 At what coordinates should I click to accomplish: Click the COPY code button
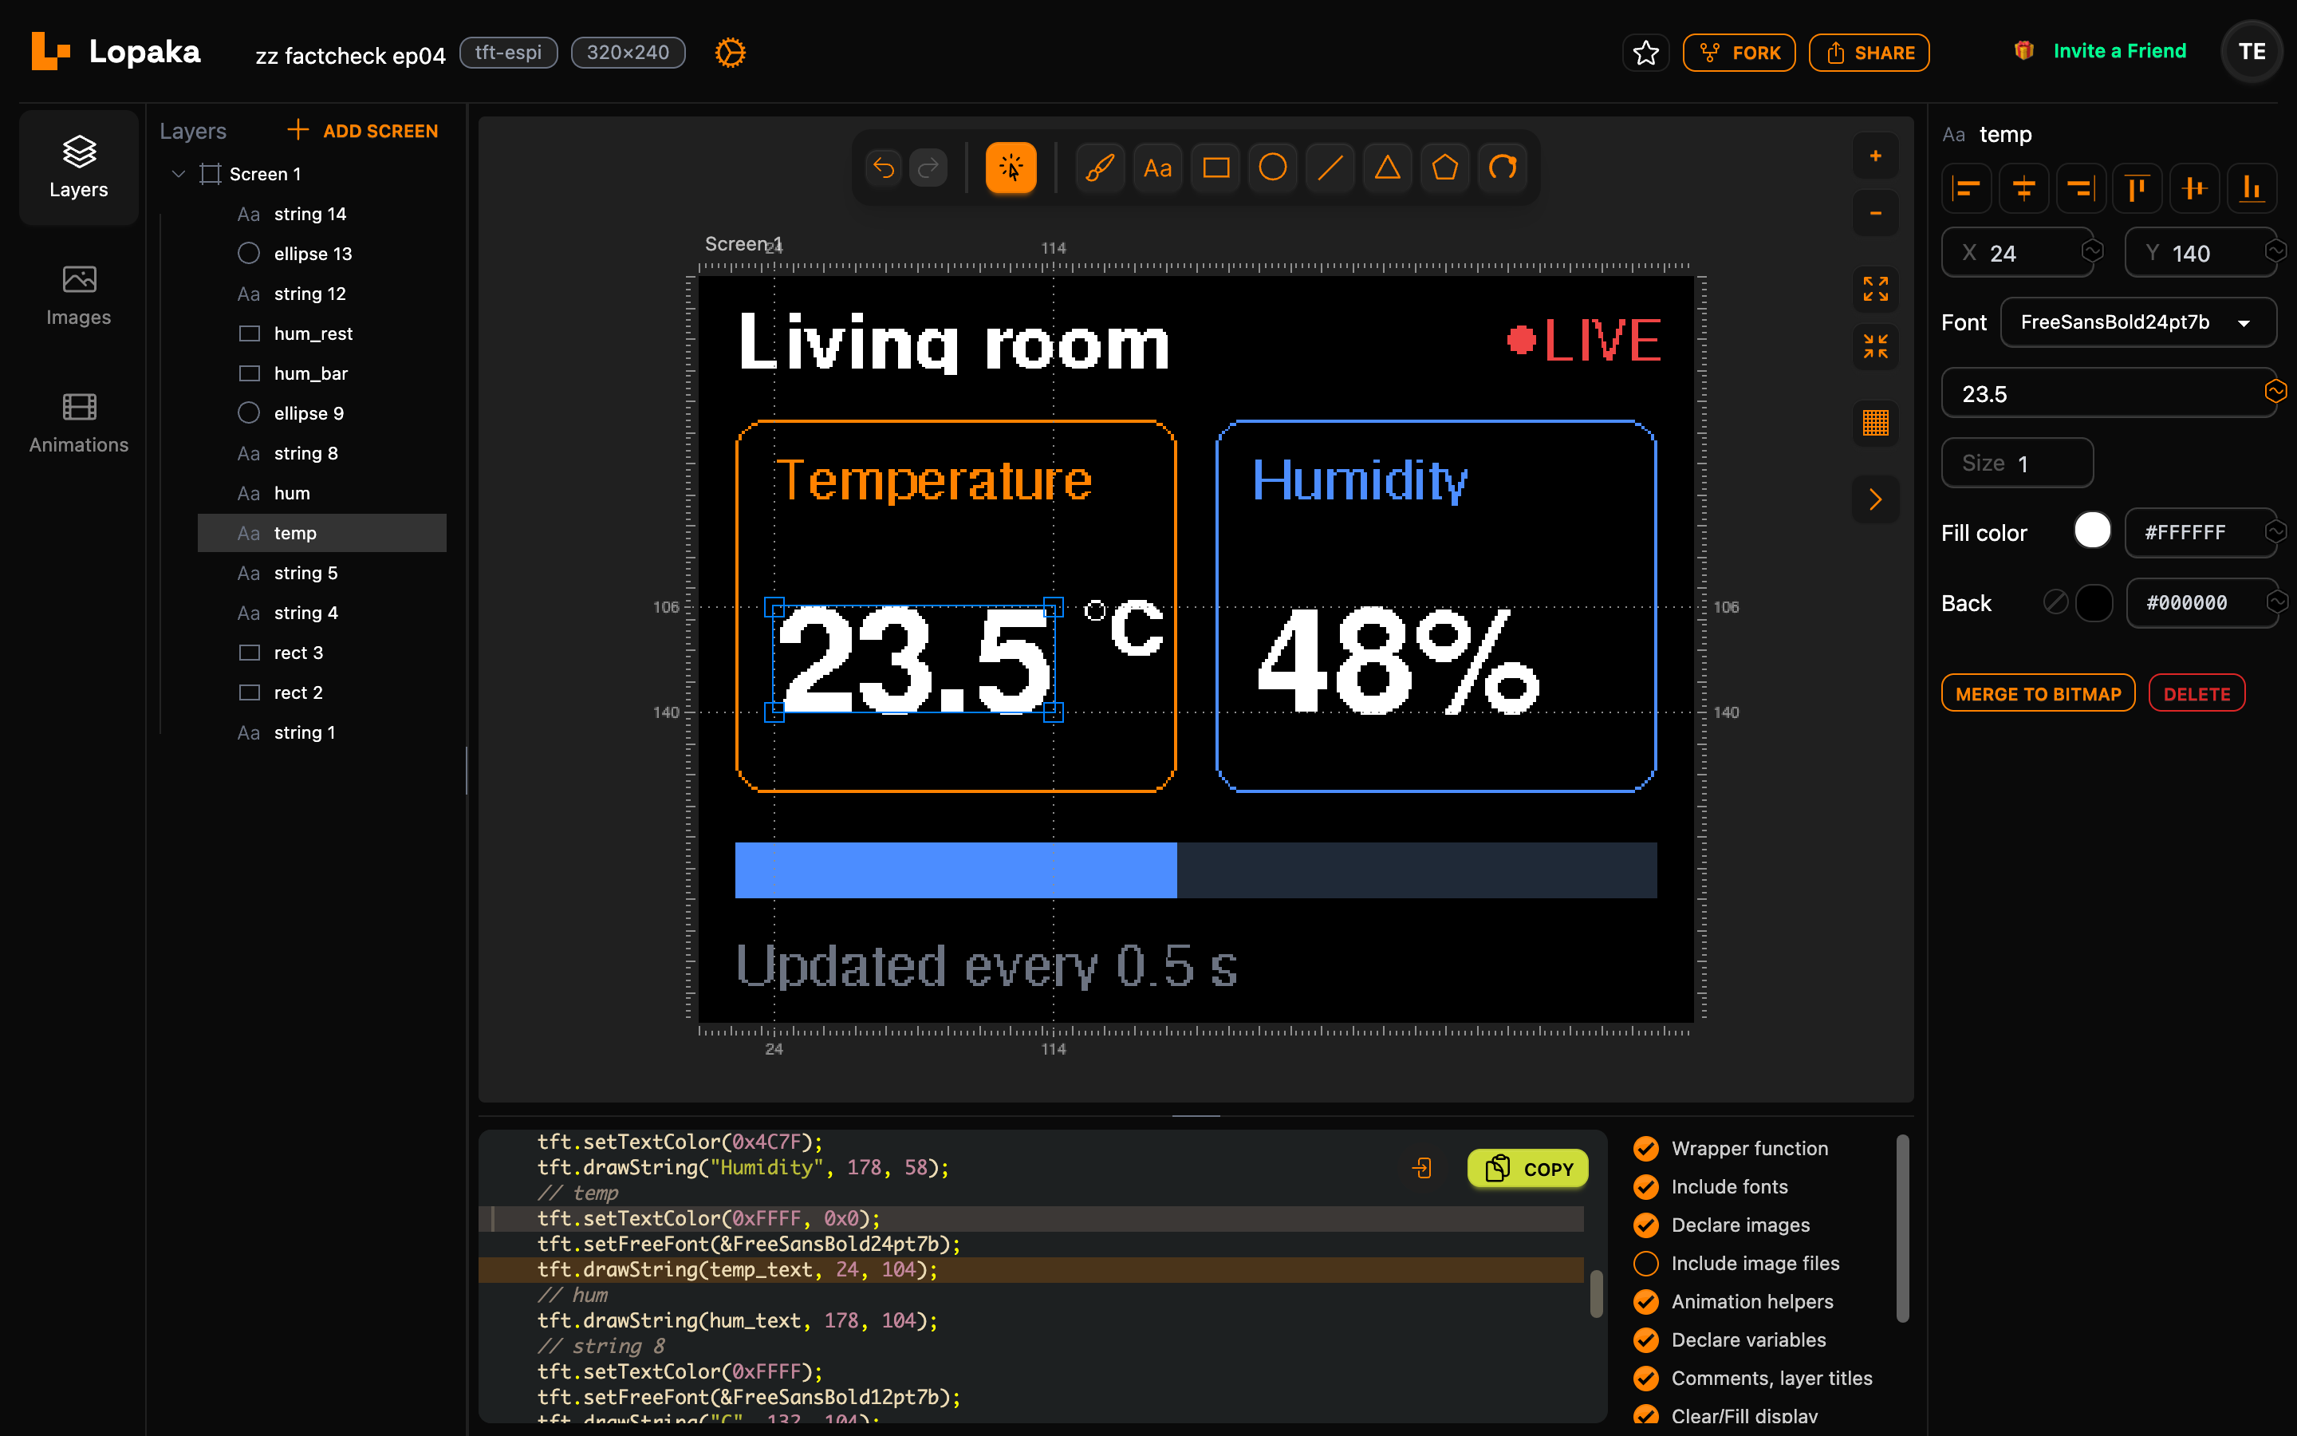click(1527, 1168)
